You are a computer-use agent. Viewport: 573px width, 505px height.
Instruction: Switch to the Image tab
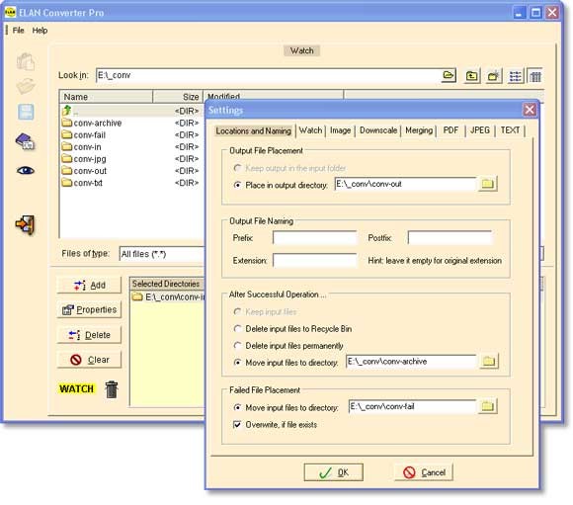pyautogui.click(x=340, y=130)
